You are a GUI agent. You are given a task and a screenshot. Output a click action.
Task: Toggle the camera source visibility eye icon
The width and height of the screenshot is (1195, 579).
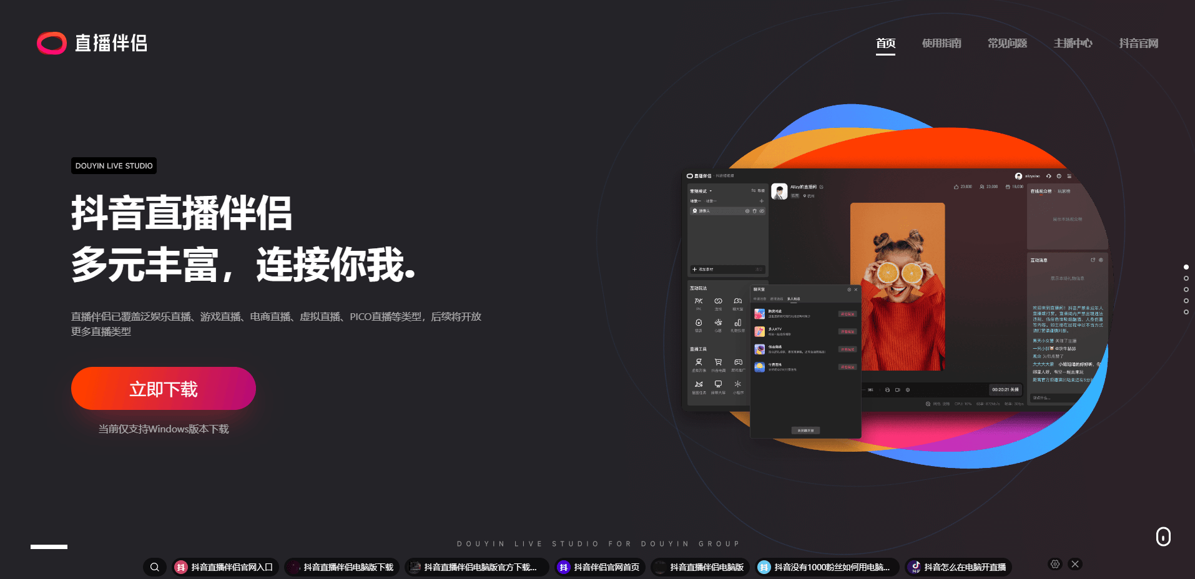coord(762,211)
